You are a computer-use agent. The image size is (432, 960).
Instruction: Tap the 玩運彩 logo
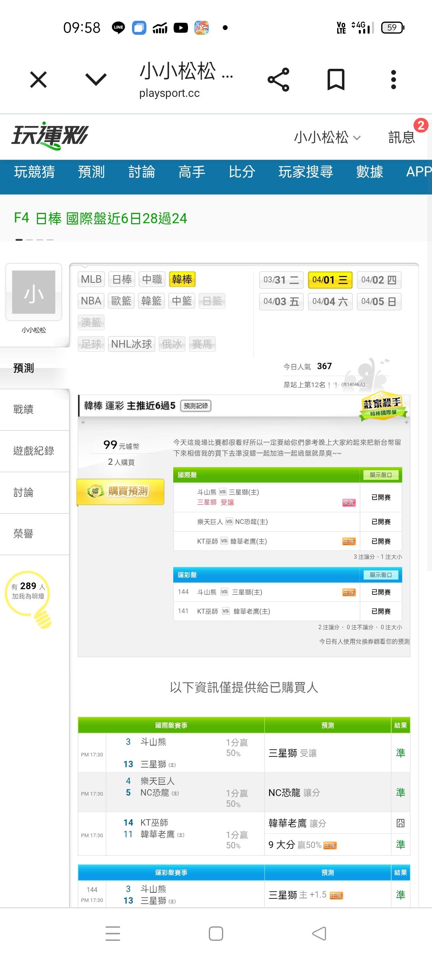(x=50, y=136)
